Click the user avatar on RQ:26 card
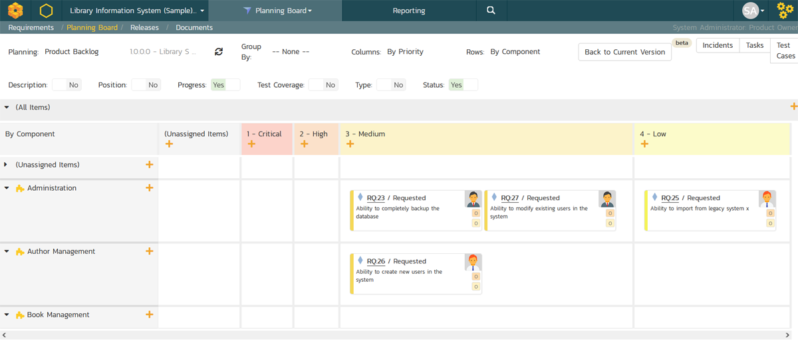Viewport: 798px width, 345px height. click(x=473, y=262)
